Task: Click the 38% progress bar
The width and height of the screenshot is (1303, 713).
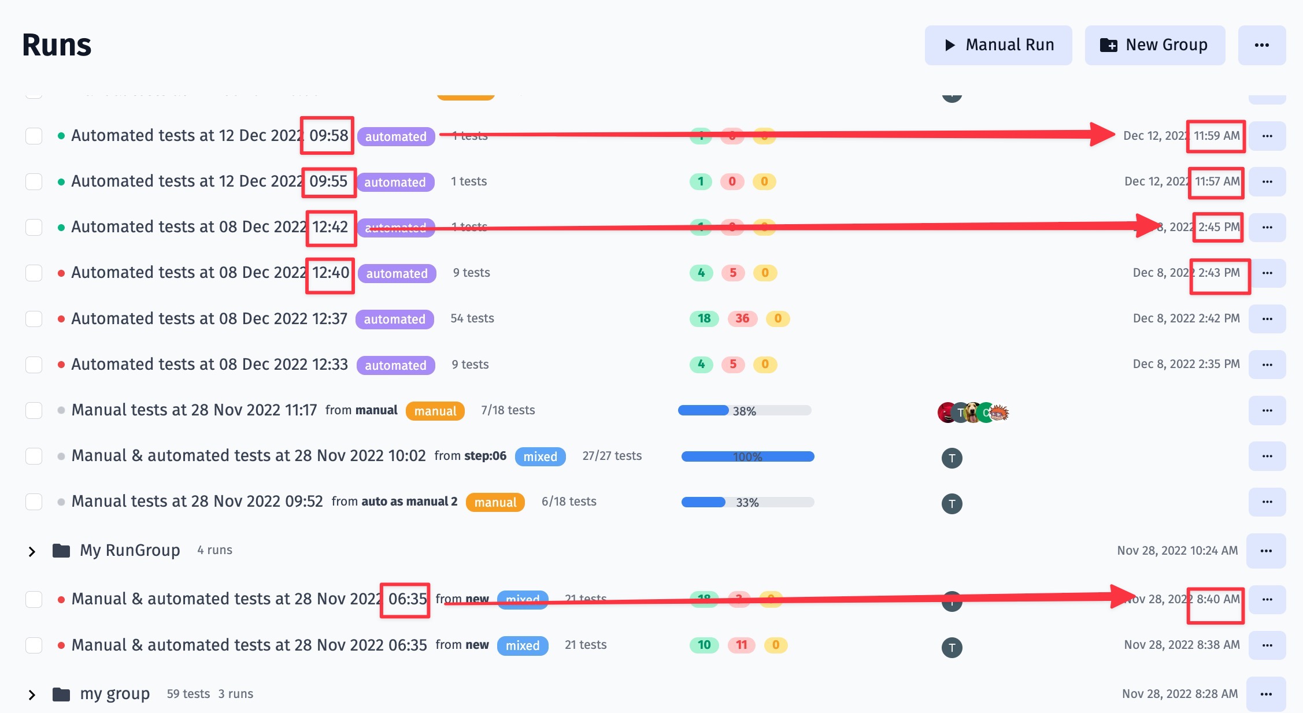Action: pyautogui.click(x=745, y=410)
